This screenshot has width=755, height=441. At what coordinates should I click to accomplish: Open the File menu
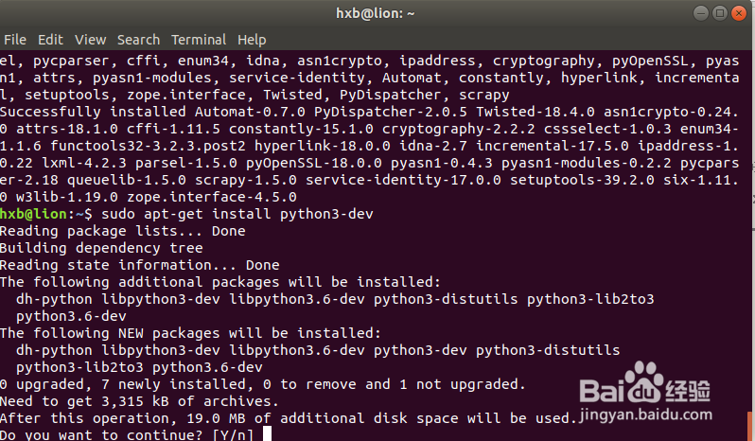14,40
